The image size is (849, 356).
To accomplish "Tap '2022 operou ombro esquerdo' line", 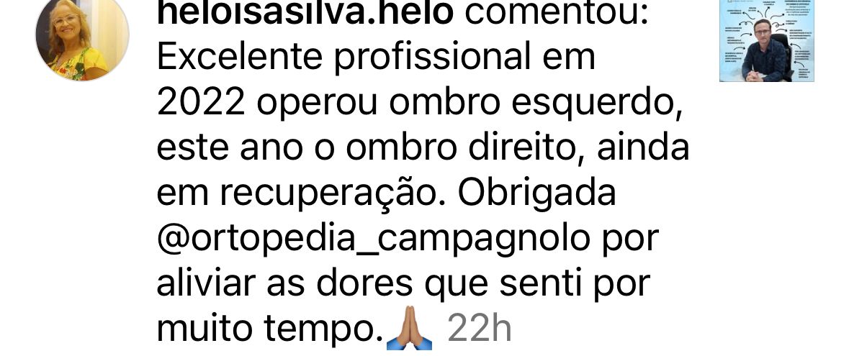I will pyautogui.click(x=419, y=103).
